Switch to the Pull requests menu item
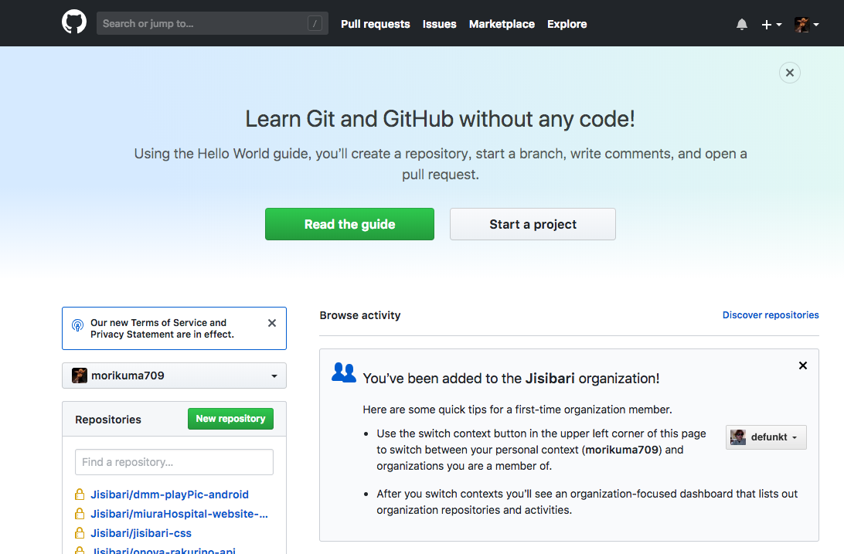 pyautogui.click(x=375, y=24)
